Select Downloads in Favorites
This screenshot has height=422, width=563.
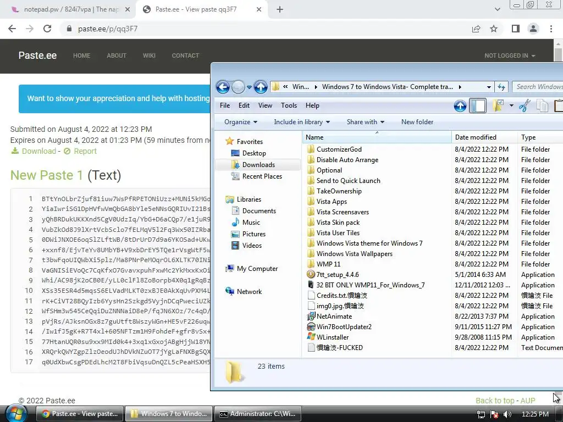pos(258,165)
